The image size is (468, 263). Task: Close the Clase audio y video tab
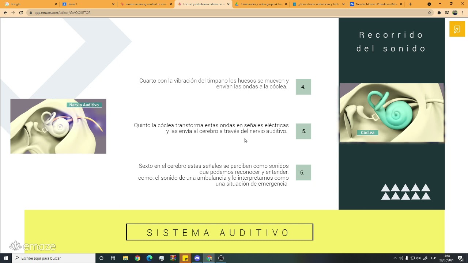(286, 4)
